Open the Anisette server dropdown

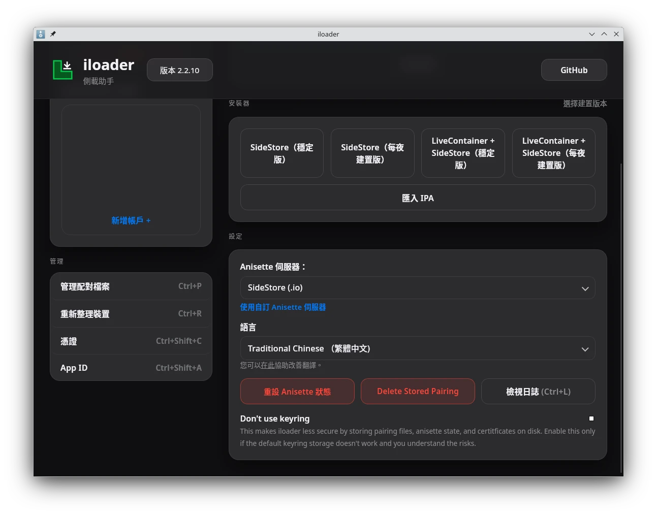[x=418, y=288]
